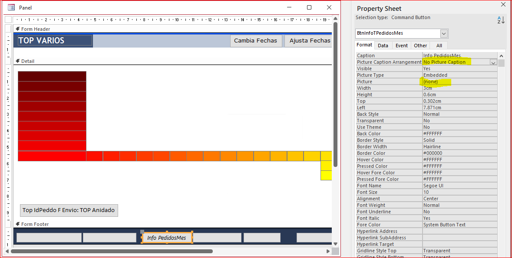The width and height of the screenshot is (512, 258).
Task: Maximize the Panel window
Action: [x=309, y=7]
